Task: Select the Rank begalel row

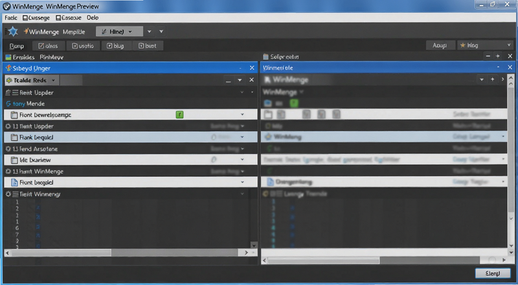Action: tap(131, 137)
